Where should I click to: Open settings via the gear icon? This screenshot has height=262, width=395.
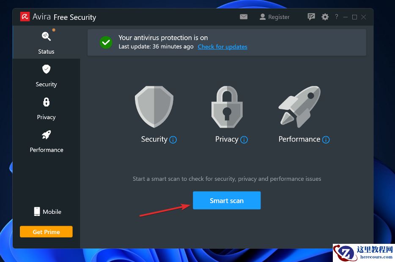(325, 17)
